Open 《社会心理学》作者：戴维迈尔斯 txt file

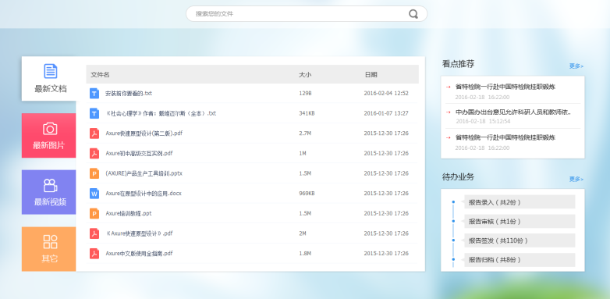tap(161, 114)
